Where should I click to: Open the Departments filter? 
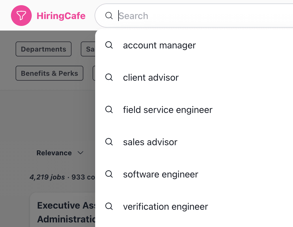[x=44, y=49]
